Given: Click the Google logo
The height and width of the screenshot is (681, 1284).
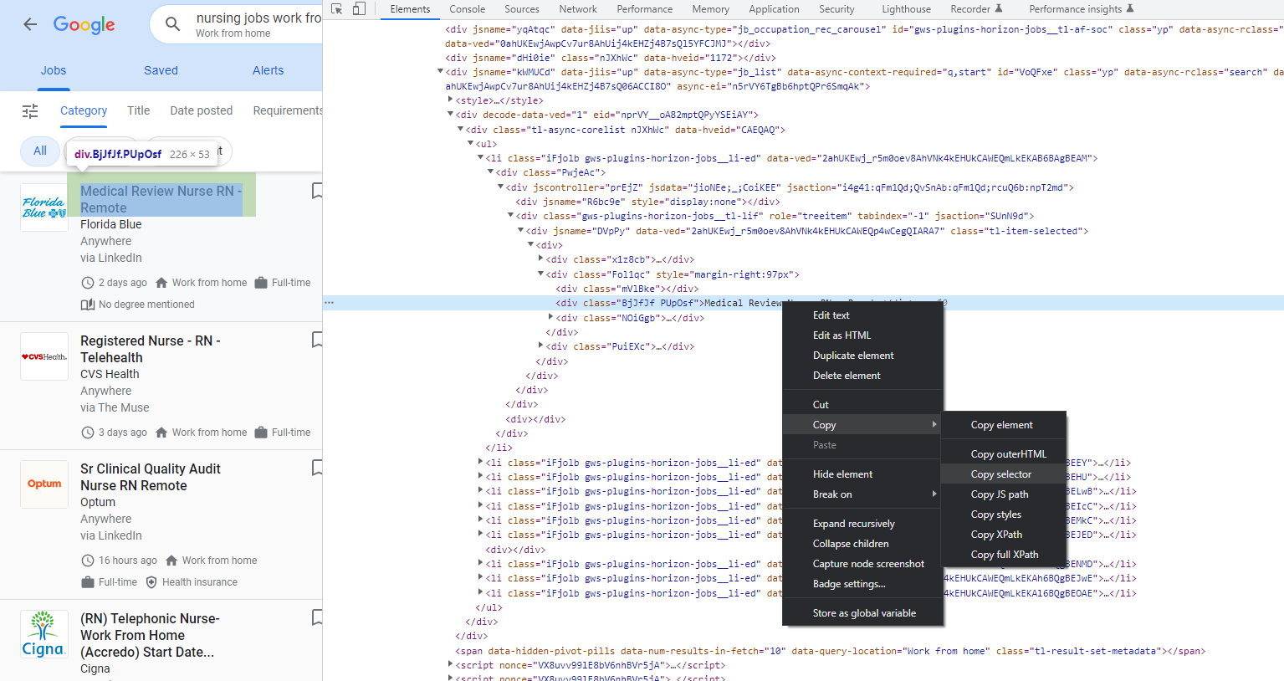Looking at the screenshot, I should click(84, 25).
